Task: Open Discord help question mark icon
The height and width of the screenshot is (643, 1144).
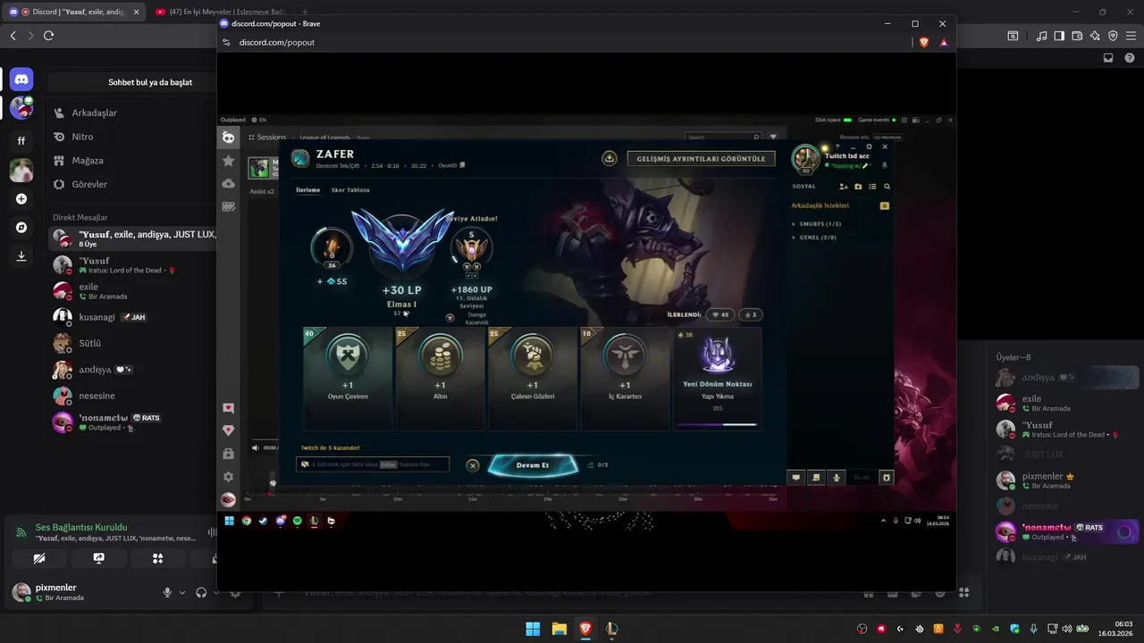Action: [1128, 58]
